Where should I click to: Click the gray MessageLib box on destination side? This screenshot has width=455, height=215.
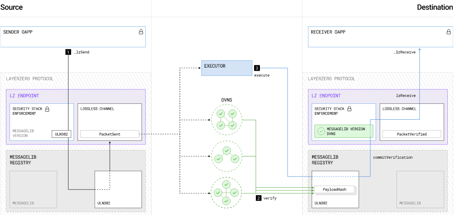tap(420, 190)
